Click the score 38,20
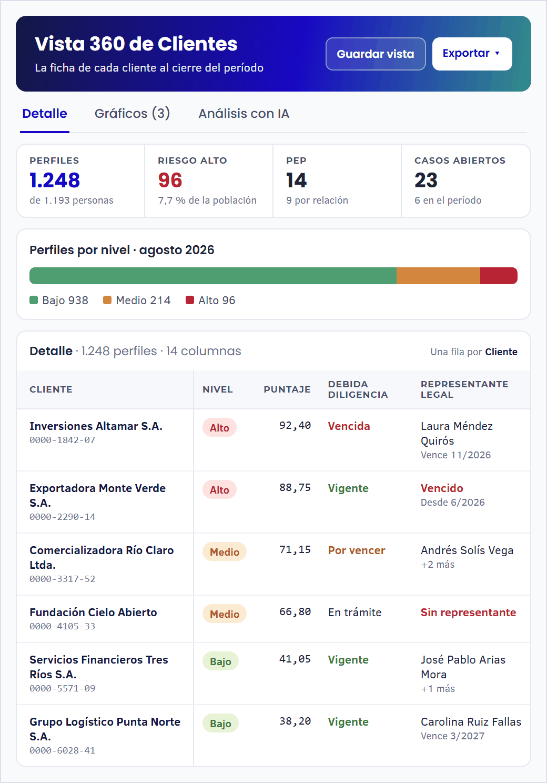The height and width of the screenshot is (783, 547). [x=295, y=721]
